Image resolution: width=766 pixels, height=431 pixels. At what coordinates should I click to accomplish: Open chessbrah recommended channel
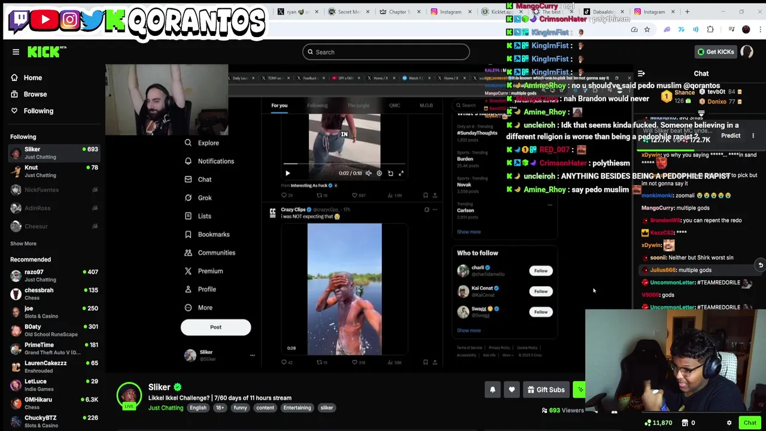click(x=54, y=293)
